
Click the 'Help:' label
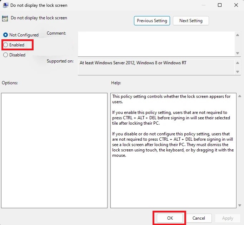coord(116,82)
